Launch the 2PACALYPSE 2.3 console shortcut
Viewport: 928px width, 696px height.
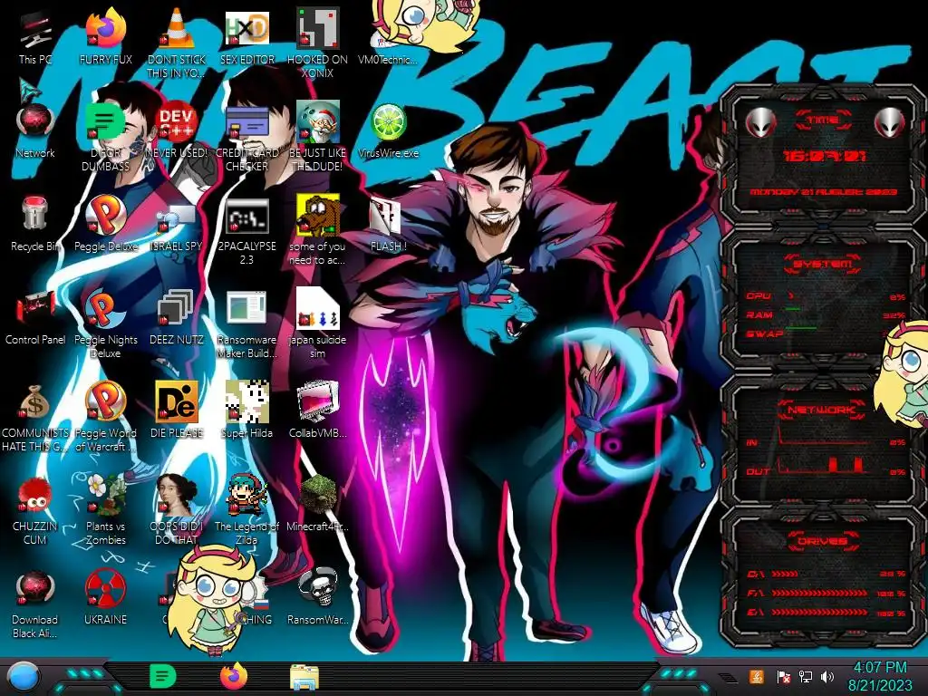click(x=246, y=229)
